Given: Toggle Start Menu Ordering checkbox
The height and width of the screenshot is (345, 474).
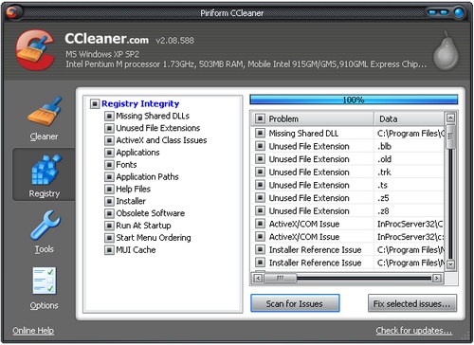Looking at the screenshot, I should tap(109, 238).
